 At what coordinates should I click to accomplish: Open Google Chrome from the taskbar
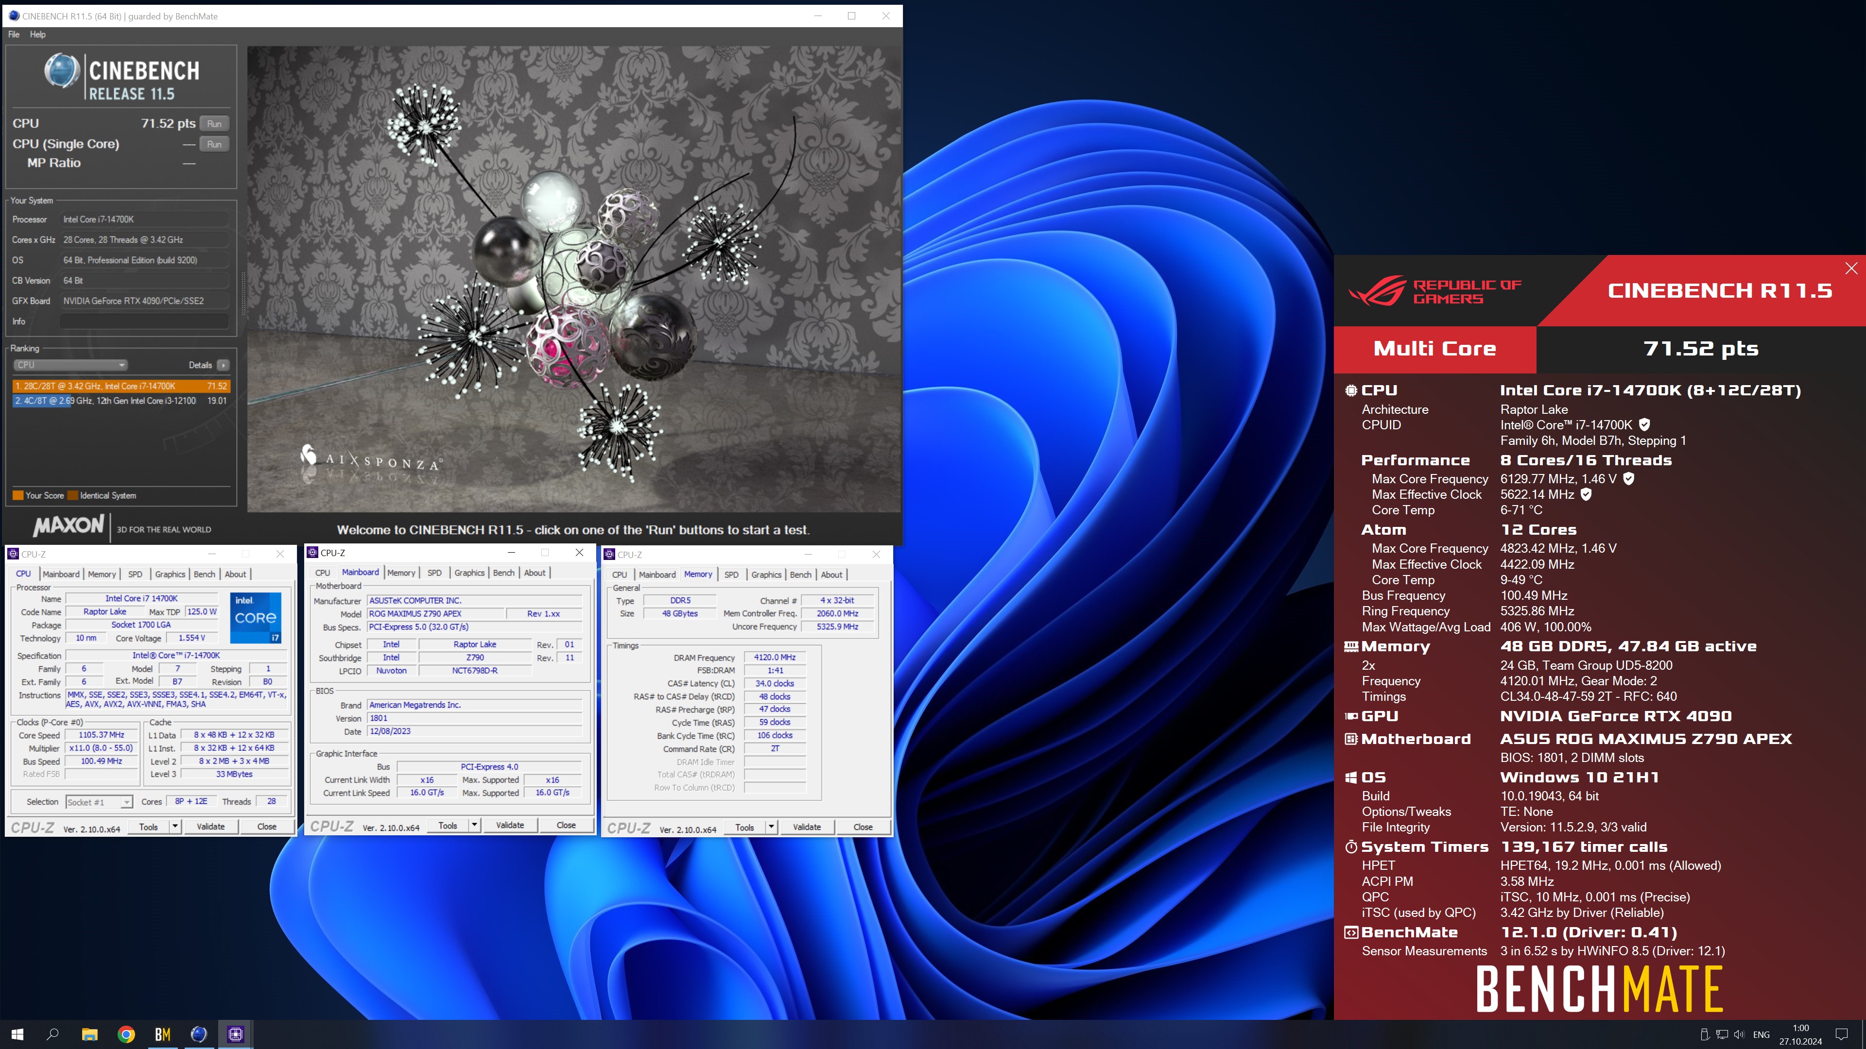(x=126, y=1034)
